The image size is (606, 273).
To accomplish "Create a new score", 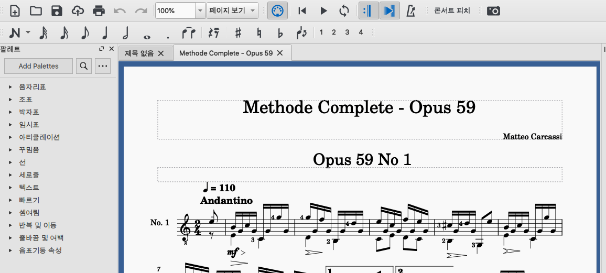I will pos(14,11).
